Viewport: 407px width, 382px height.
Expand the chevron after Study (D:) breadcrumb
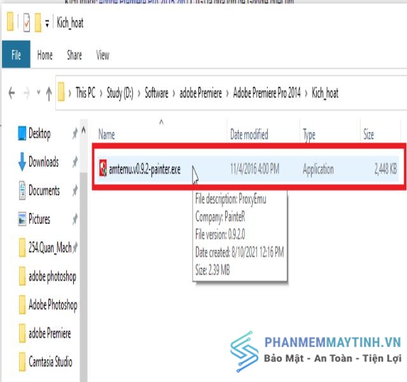pyautogui.click(x=139, y=93)
